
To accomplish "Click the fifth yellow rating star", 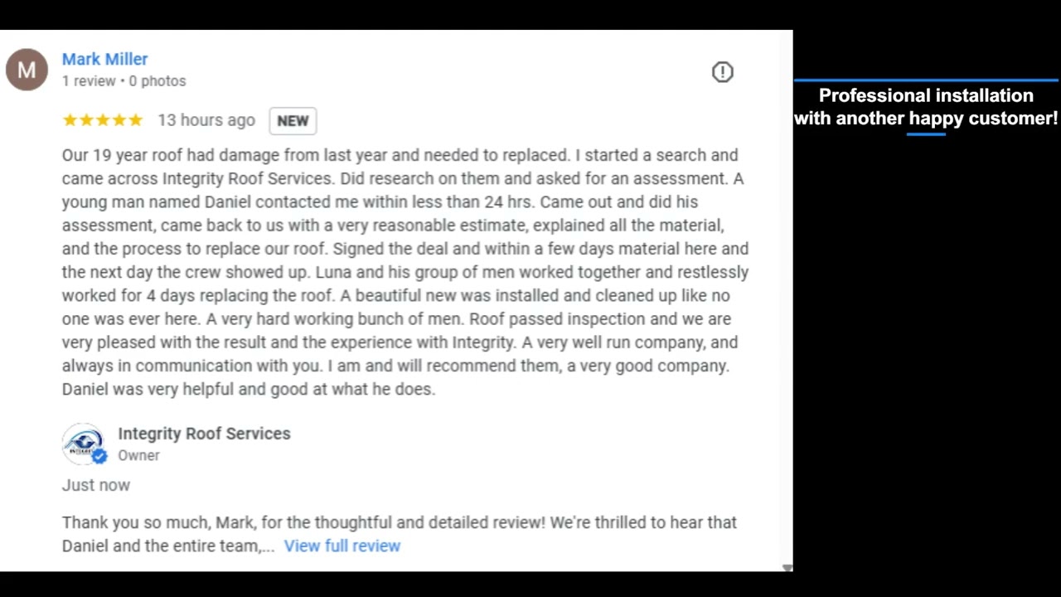I will coord(136,120).
